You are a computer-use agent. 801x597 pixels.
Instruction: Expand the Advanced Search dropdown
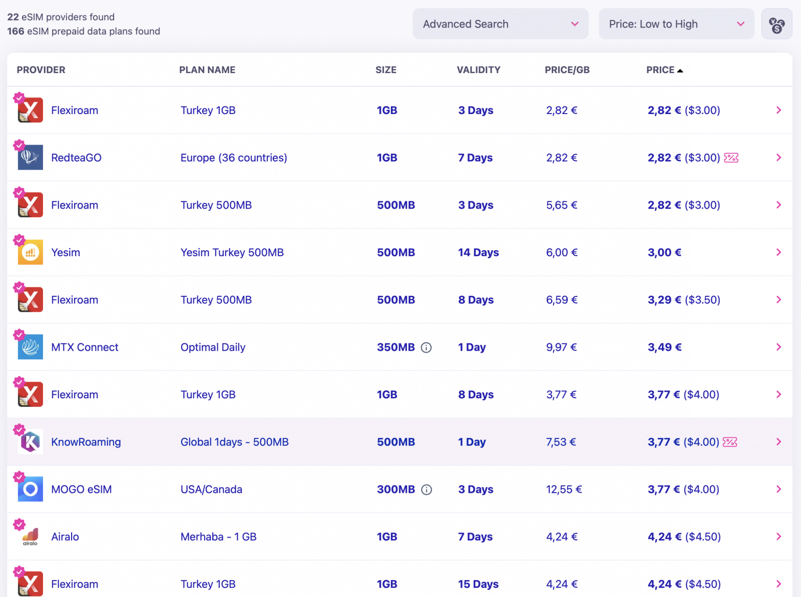[500, 24]
